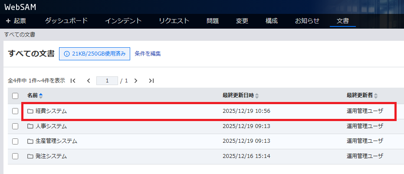
Task: Sort by 最終更新者 column arrows
Action: coord(376,95)
